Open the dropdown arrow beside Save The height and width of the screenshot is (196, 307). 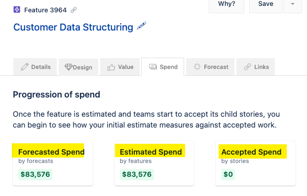click(x=293, y=4)
